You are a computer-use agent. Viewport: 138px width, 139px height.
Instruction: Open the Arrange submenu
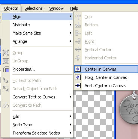(37, 41)
